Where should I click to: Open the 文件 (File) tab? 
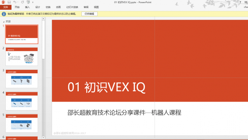[x=6, y=7]
